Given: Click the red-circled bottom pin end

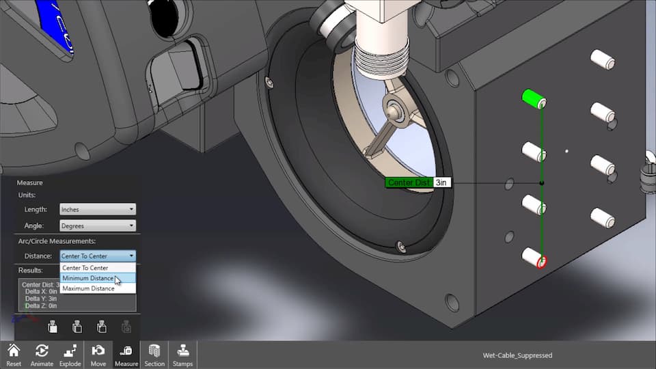Looking at the screenshot, I should 543,261.
